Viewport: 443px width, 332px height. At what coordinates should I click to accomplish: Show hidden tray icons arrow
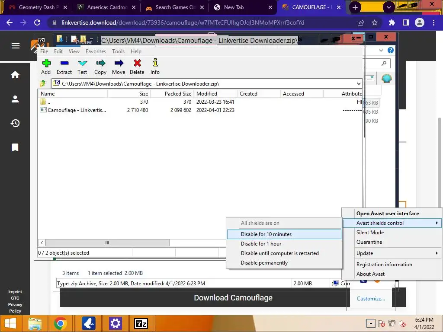coord(371,323)
